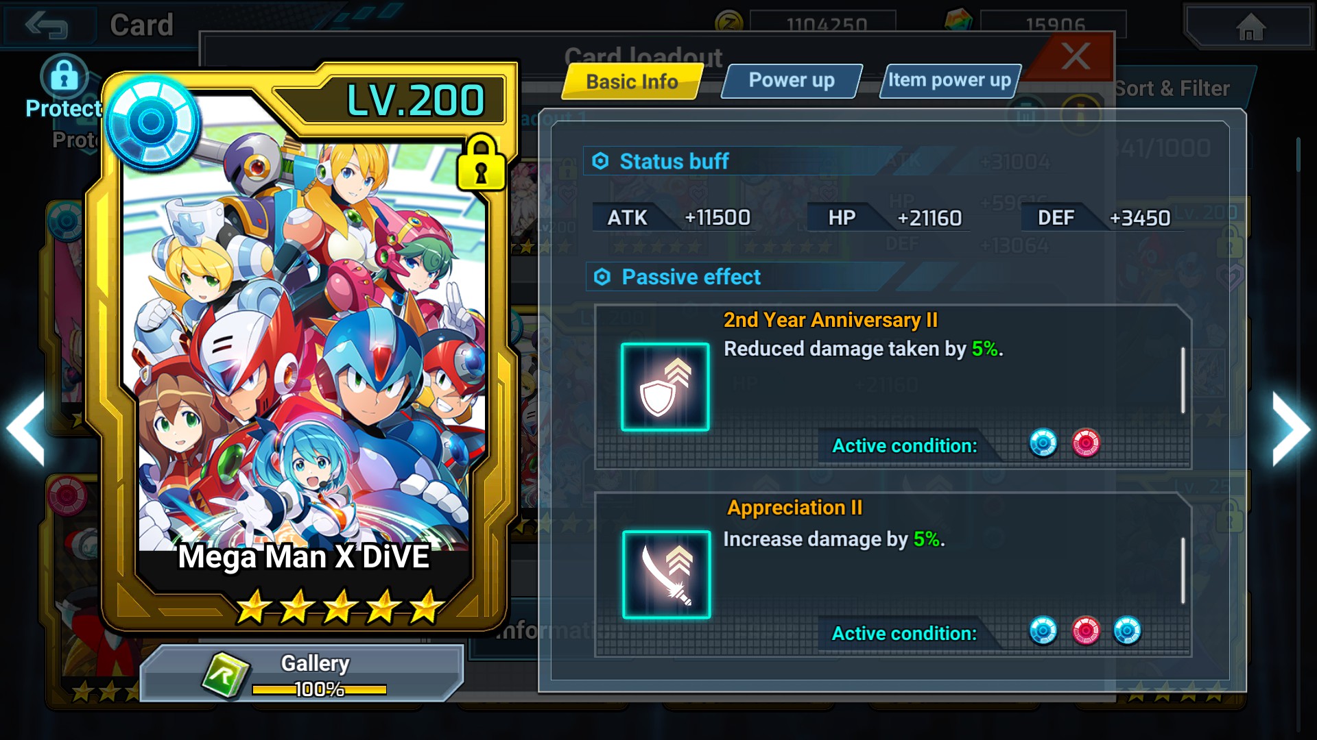The height and width of the screenshot is (740, 1317).
Task: Select the Basic Info tab
Action: coord(632,82)
